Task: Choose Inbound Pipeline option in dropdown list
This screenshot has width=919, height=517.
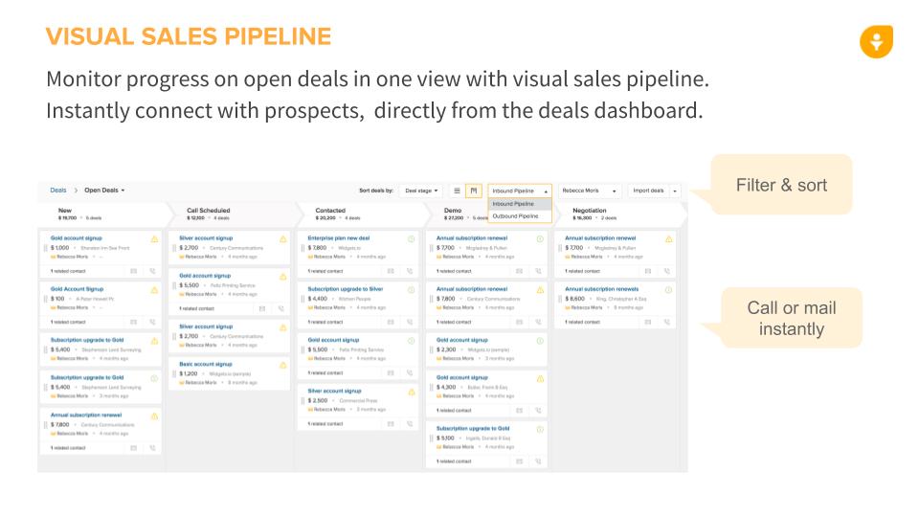Action: [x=514, y=204]
